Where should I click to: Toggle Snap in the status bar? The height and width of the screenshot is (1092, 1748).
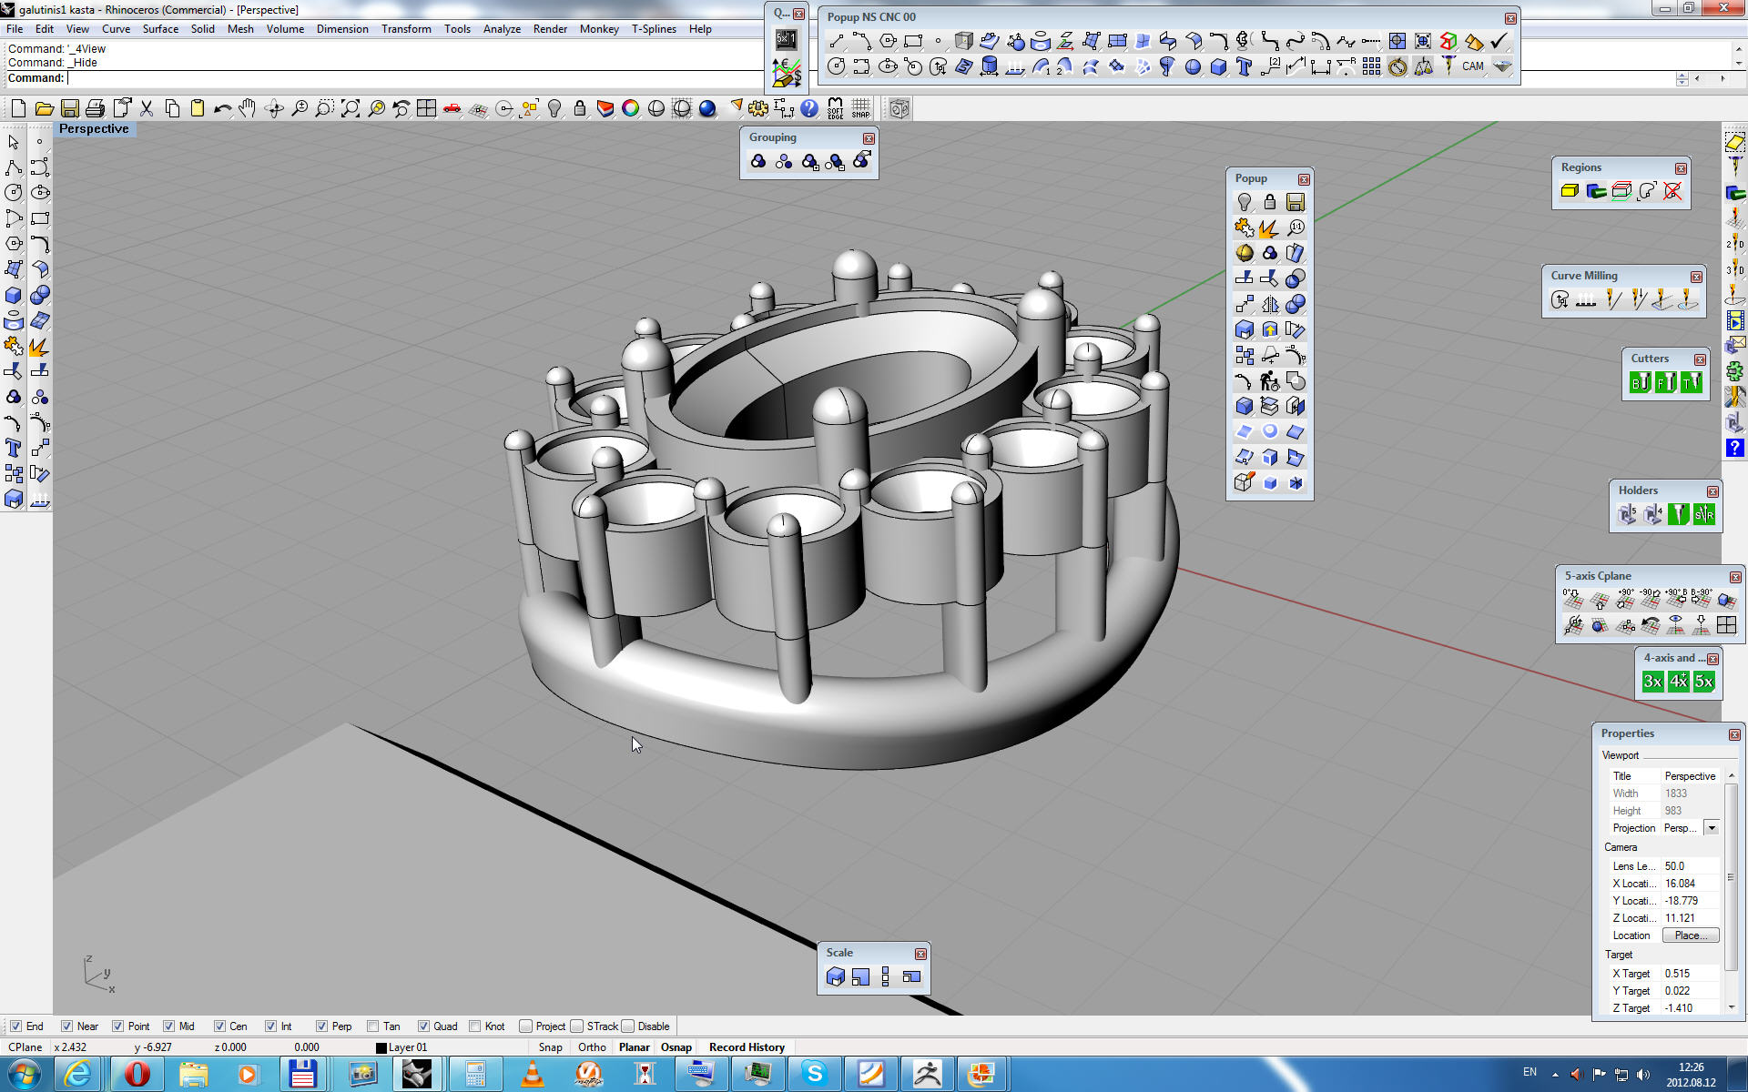550,1047
